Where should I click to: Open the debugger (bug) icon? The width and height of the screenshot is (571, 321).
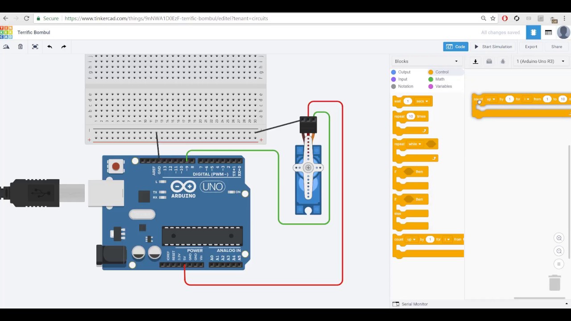click(x=503, y=61)
